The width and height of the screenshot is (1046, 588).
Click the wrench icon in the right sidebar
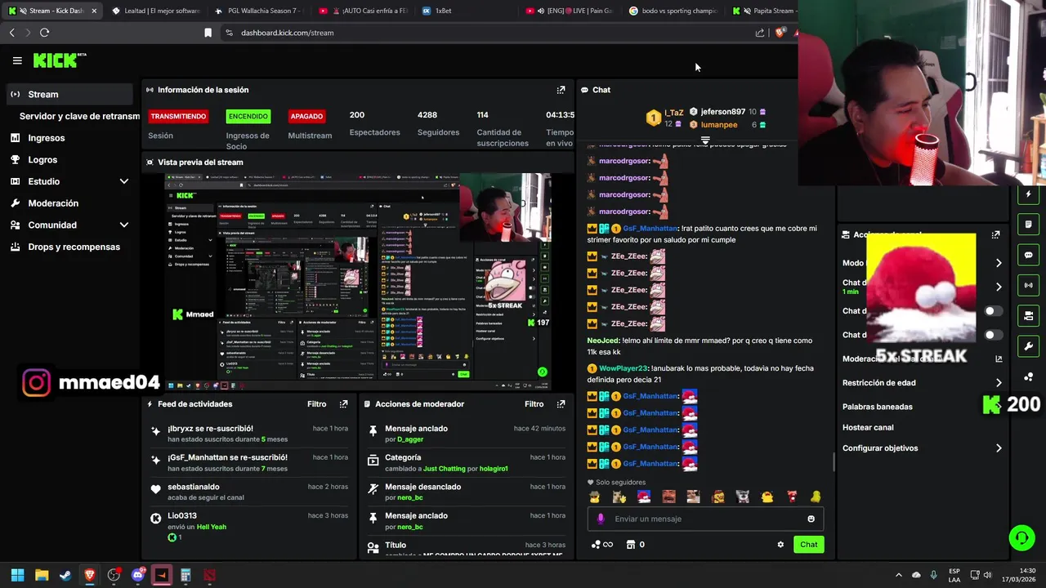pyautogui.click(x=1028, y=345)
